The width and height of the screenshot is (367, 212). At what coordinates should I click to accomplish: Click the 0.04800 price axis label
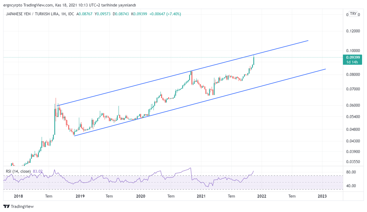[353, 129]
